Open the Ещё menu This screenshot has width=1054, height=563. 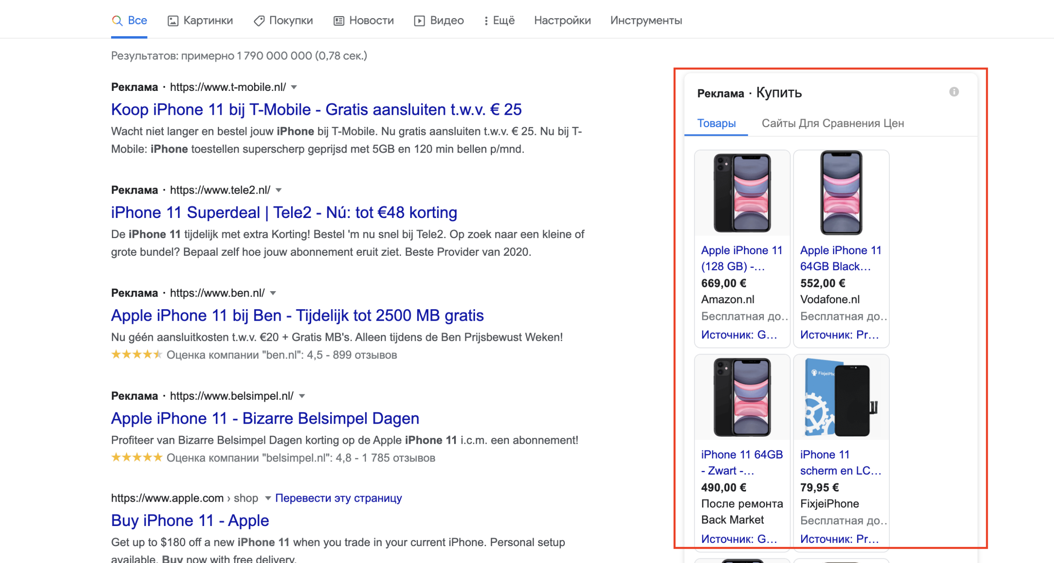point(499,20)
